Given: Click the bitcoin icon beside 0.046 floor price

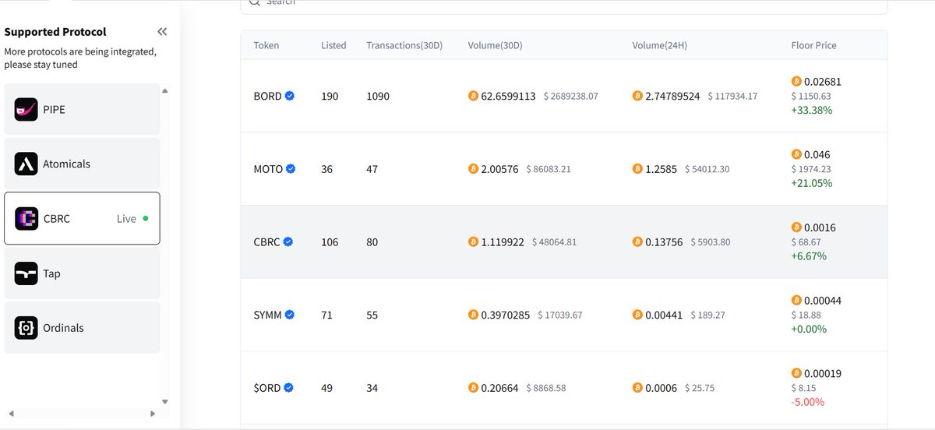Looking at the screenshot, I should click(796, 154).
